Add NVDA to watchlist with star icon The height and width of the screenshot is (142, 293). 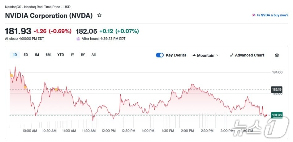click(x=99, y=15)
